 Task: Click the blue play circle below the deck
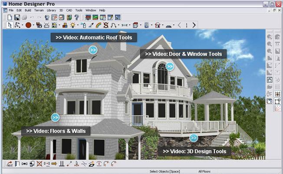pyautogui.click(x=194, y=138)
